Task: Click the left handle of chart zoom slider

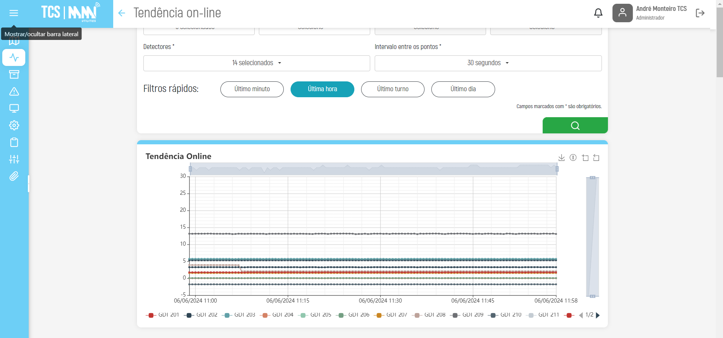Action: coord(190,169)
